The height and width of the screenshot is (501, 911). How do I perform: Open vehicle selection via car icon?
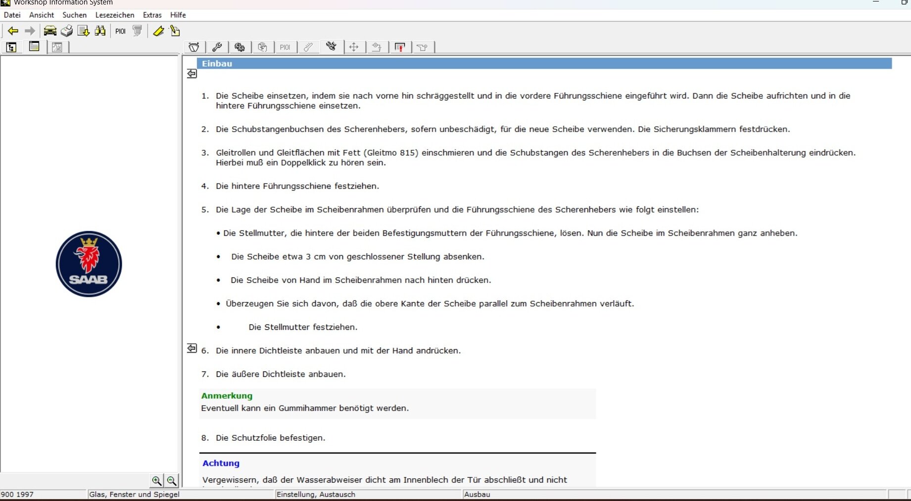pyautogui.click(x=50, y=31)
